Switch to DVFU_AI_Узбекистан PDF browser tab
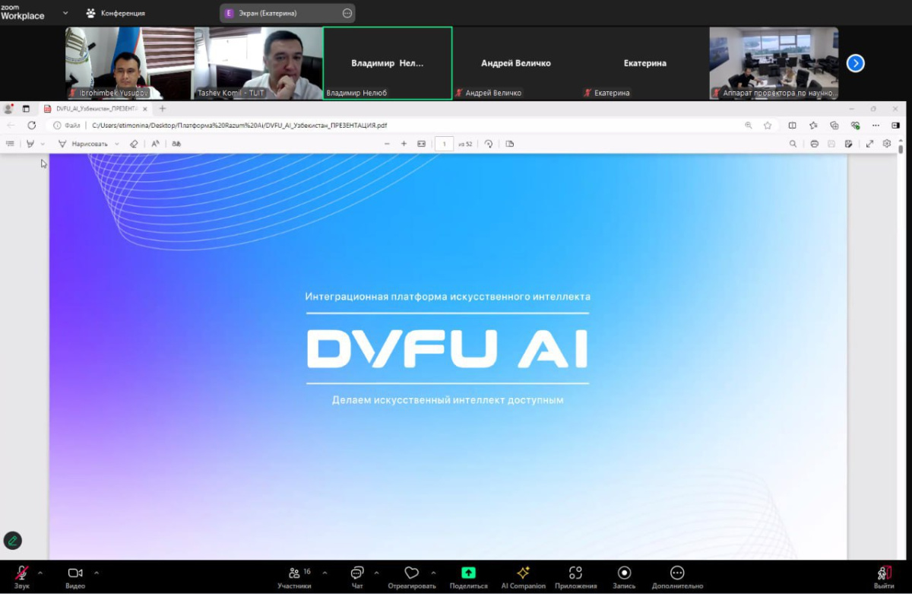Viewport: 912px width, 594px height. (95, 109)
